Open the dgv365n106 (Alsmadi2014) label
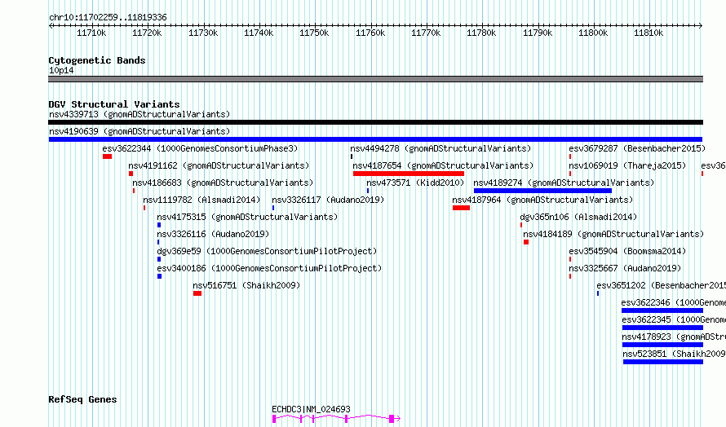726x427 pixels. pos(578,217)
